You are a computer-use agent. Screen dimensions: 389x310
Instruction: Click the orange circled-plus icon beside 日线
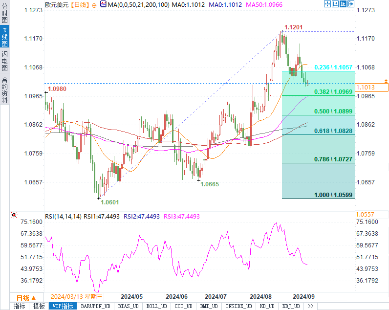click(94, 5)
